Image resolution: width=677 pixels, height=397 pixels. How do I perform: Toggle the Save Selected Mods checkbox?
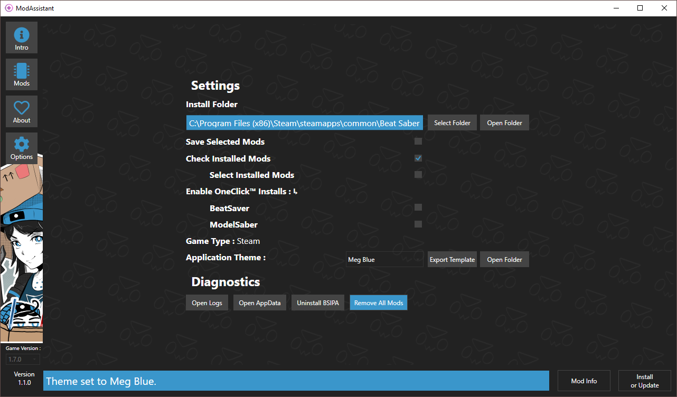(418, 141)
